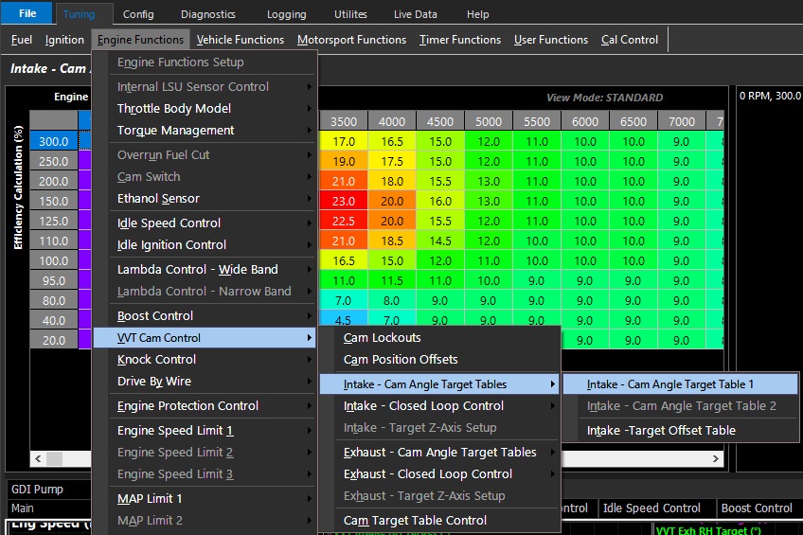Click scrollbar right arrow under table
This screenshot has width=803, height=535.
(x=716, y=458)
